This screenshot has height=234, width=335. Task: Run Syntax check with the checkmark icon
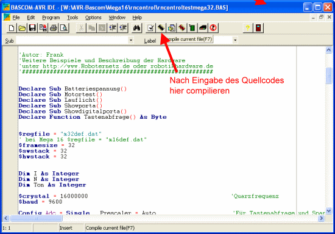[x=150, y=28]
